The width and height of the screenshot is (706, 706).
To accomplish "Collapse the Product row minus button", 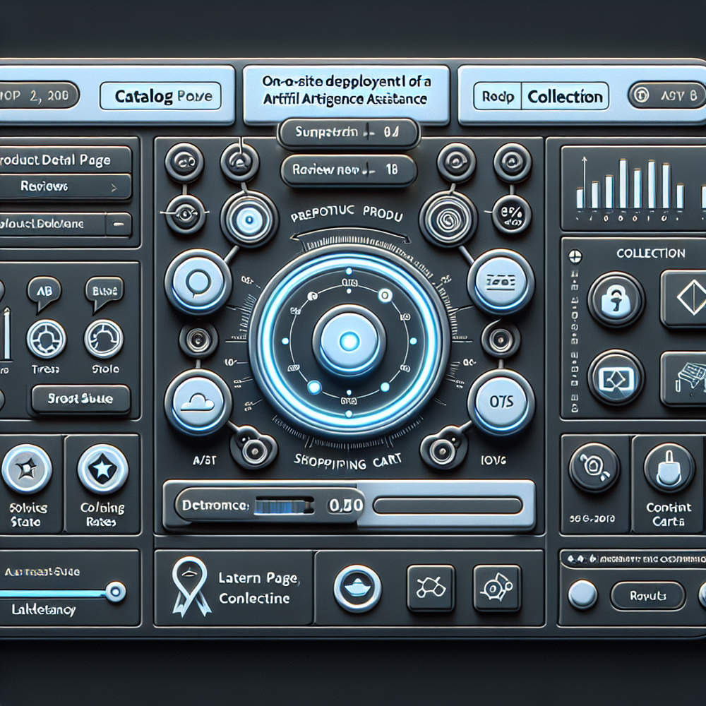I will tap(119, 225).
